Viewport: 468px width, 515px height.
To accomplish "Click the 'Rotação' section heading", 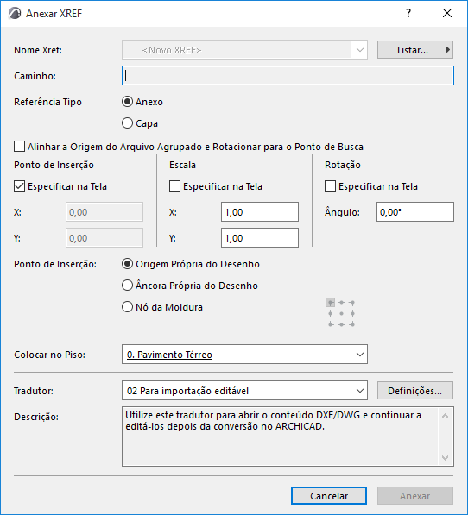I will pos(343,165).
